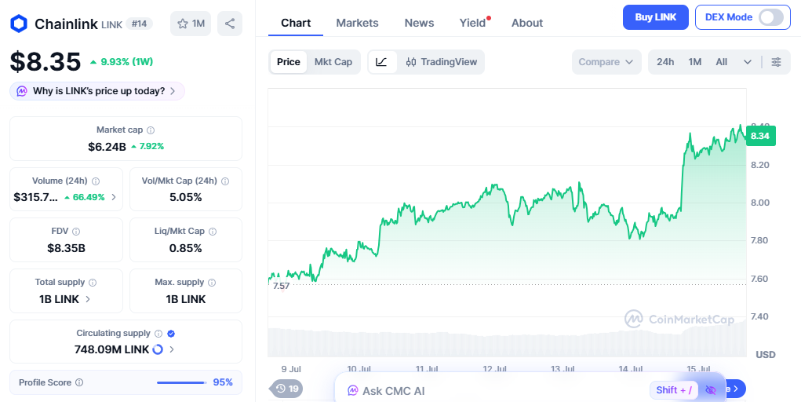The width and height of the screenshot is (801, 402).
Task: Select the 1M time range
Action: tap(695, 62)
